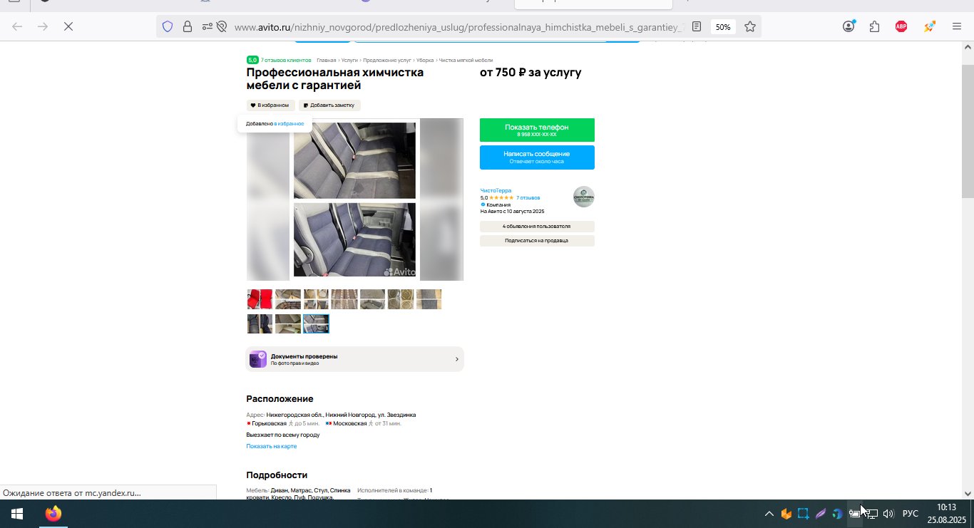Image resolution: width=974 pixels, height=528 pixels.
Task: Click the scrollbar down arrow
Action: 968,493
